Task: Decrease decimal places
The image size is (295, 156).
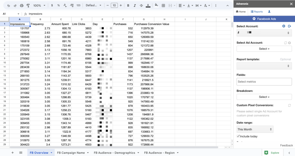Action: (x=65, y=5)
